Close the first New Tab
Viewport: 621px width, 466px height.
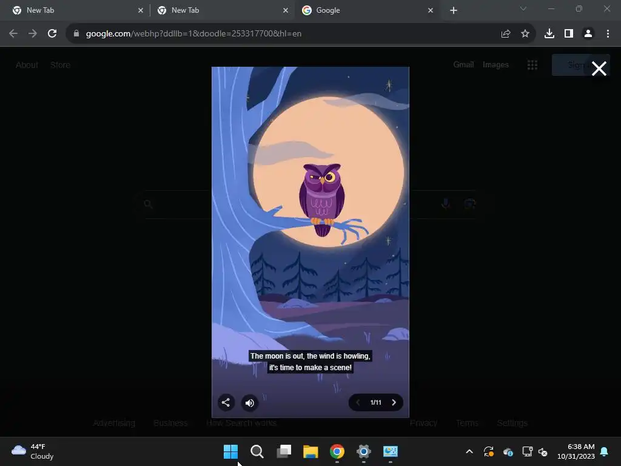[141, 10]
